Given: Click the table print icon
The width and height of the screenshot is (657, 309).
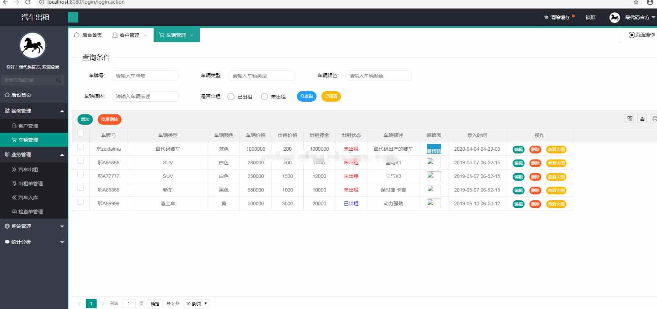Looking at the screenshot, I should click(x=654, y=119).
